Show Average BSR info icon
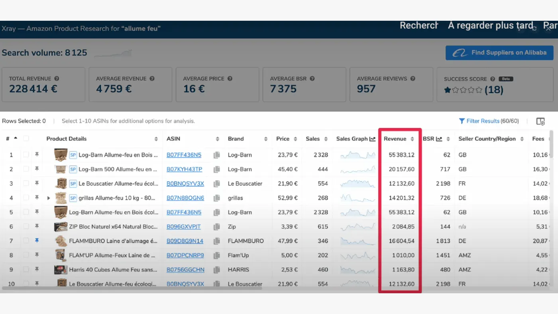 point(312,78)
